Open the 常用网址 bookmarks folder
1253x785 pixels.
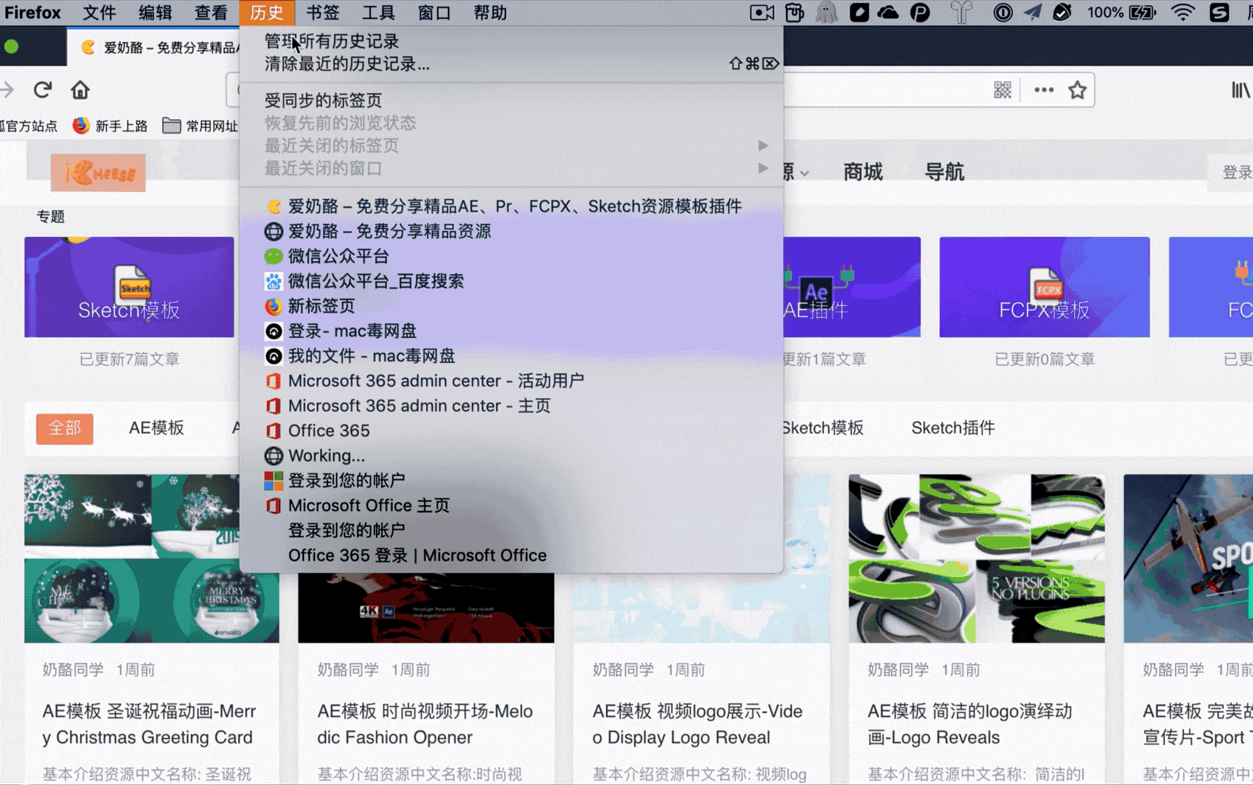200,126
